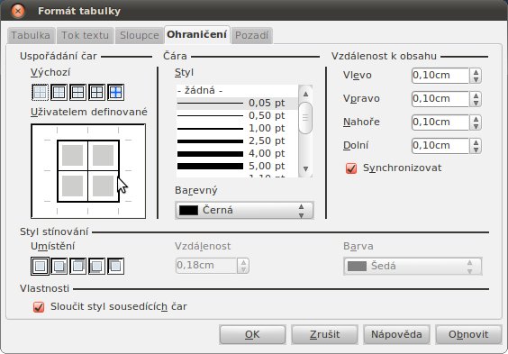Increase the Dolní spacing value
The width and height of the screenshot is (508, 354).
tap(476, 142)
